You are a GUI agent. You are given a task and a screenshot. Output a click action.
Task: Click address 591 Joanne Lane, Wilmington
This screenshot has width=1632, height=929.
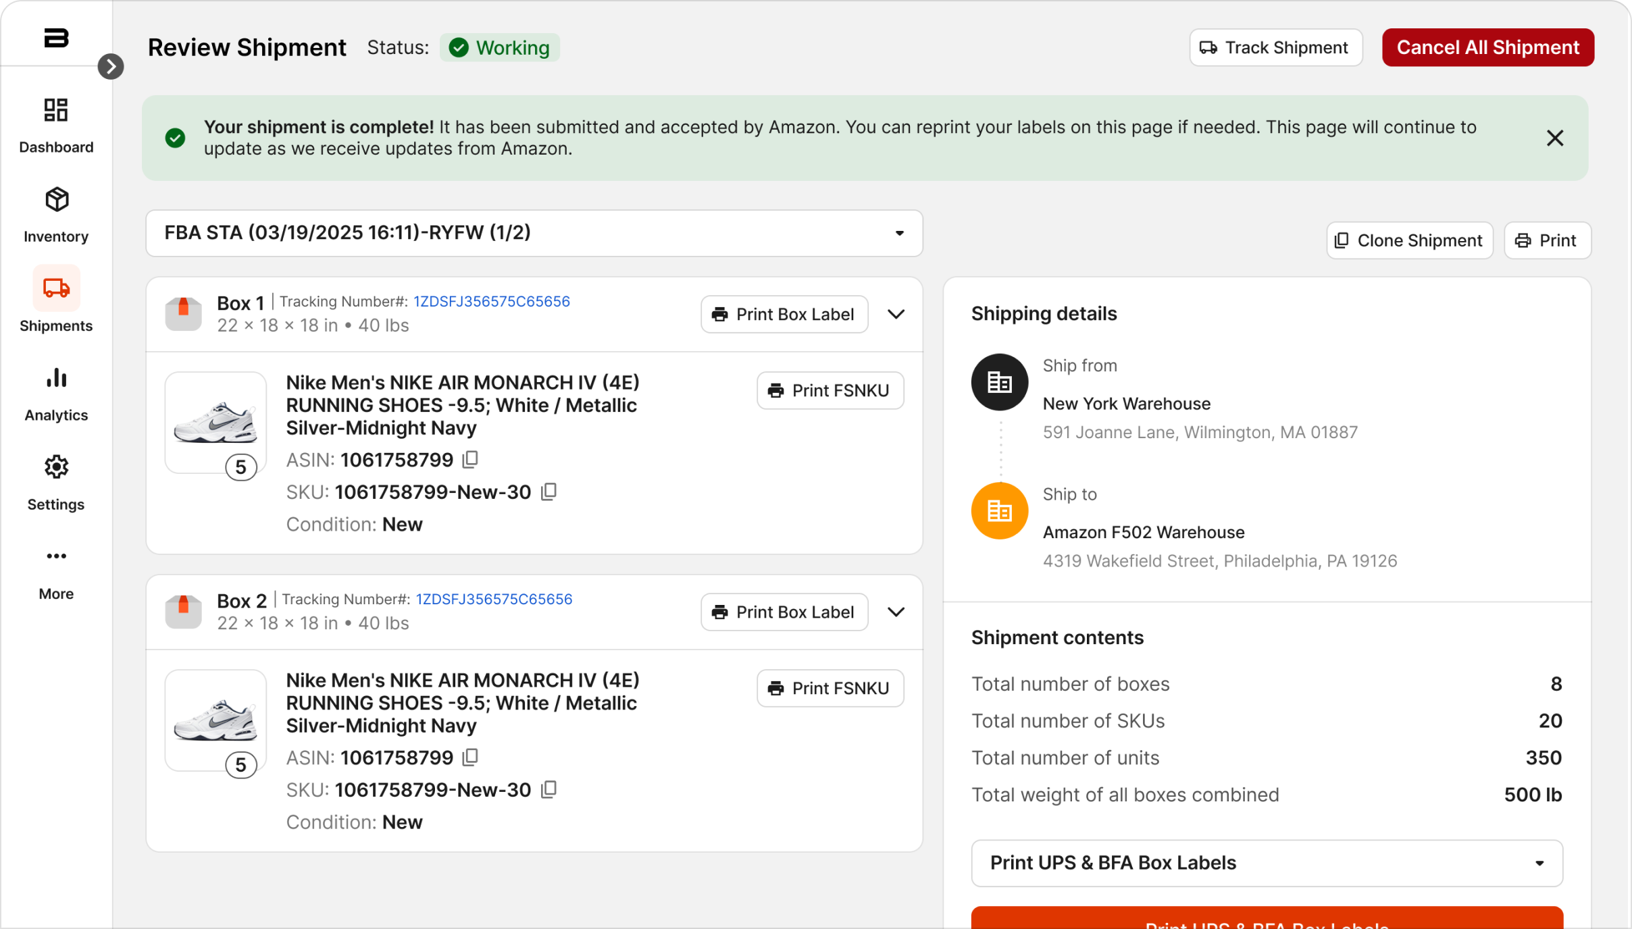pyautogui.click(x=1200, y=432)
